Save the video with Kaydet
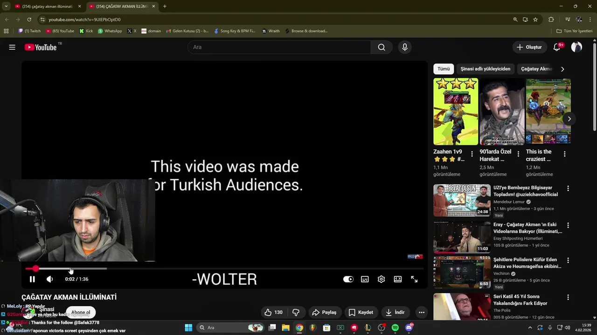Image resolution: width=597 pixels, height=335 pixels. pos(361,312)
